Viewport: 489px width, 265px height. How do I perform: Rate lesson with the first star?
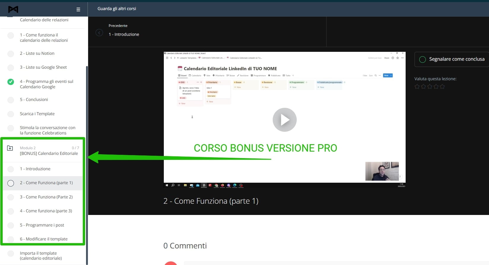[417, 86]
